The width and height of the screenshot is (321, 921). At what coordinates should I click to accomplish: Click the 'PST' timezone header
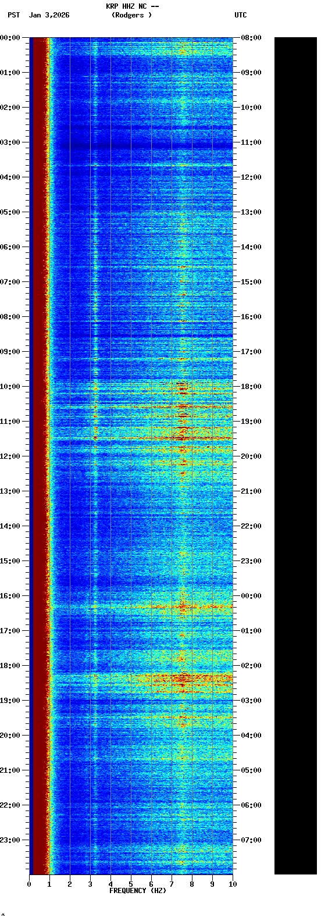click(x=14, y=15)
